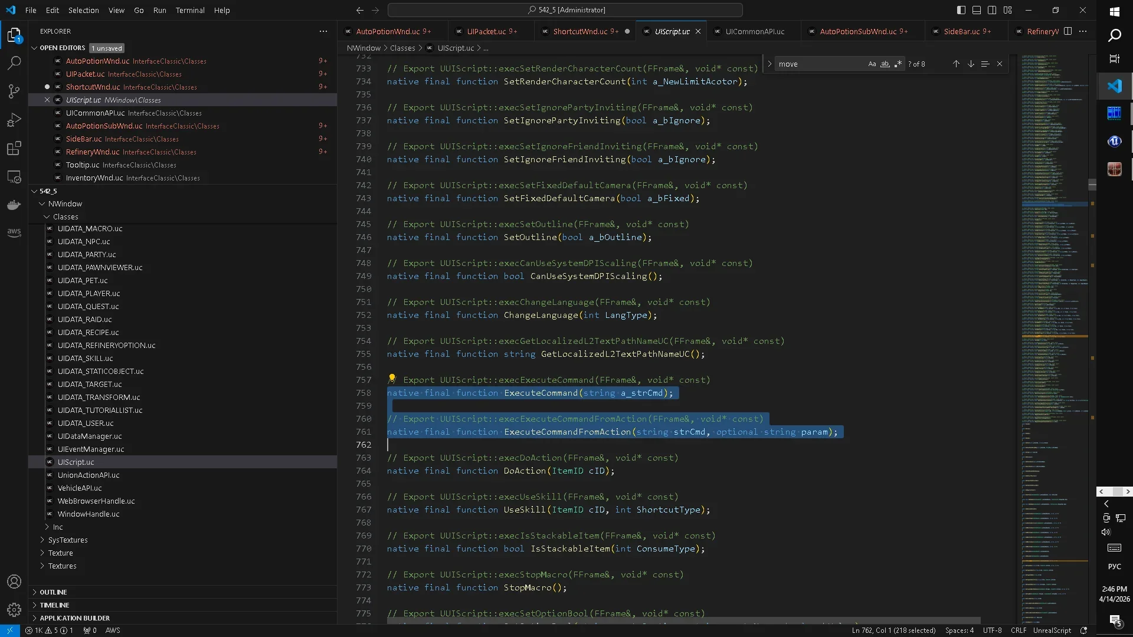Expand replace mode in the find widget

pyautogui.click(x=769, y=64)
